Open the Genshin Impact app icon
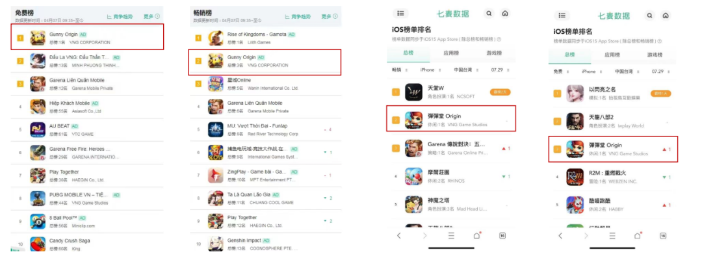 pyautogui.click(x=215, y=244)
